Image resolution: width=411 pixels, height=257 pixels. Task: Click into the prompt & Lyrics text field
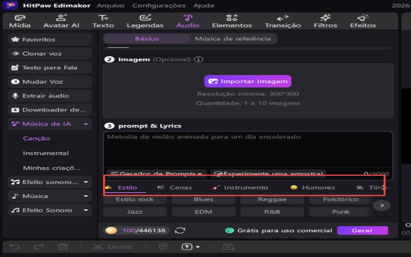[248, 150]
